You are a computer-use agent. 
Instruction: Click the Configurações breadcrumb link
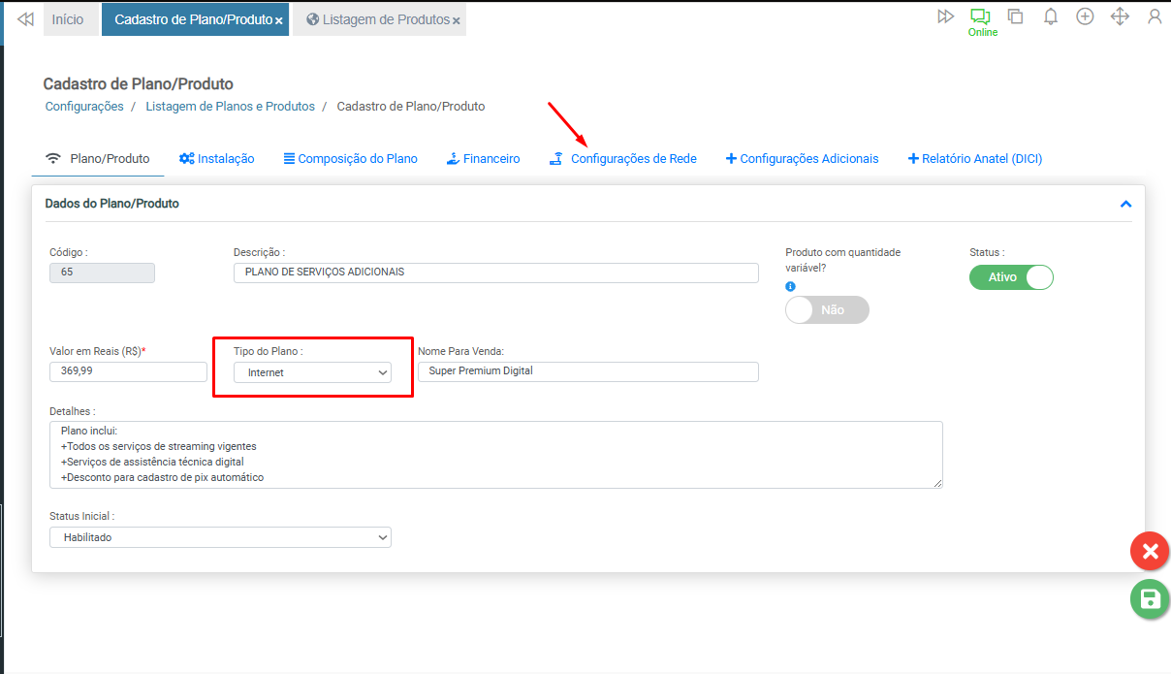coord(84,107)
